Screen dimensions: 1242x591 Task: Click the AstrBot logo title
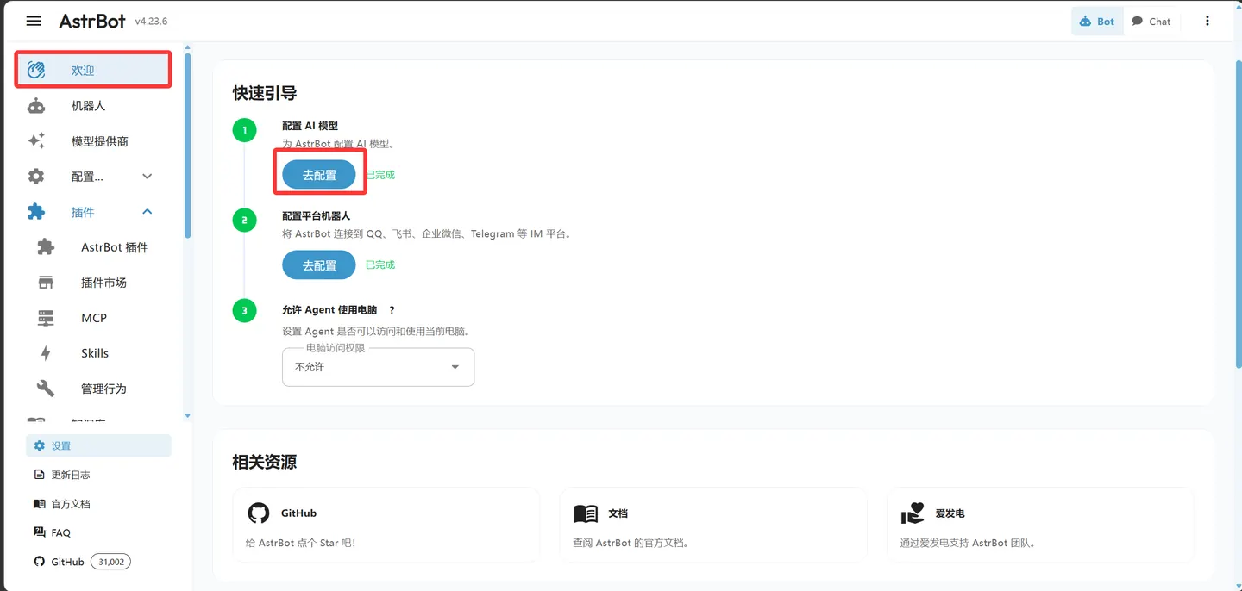[92, 21]
